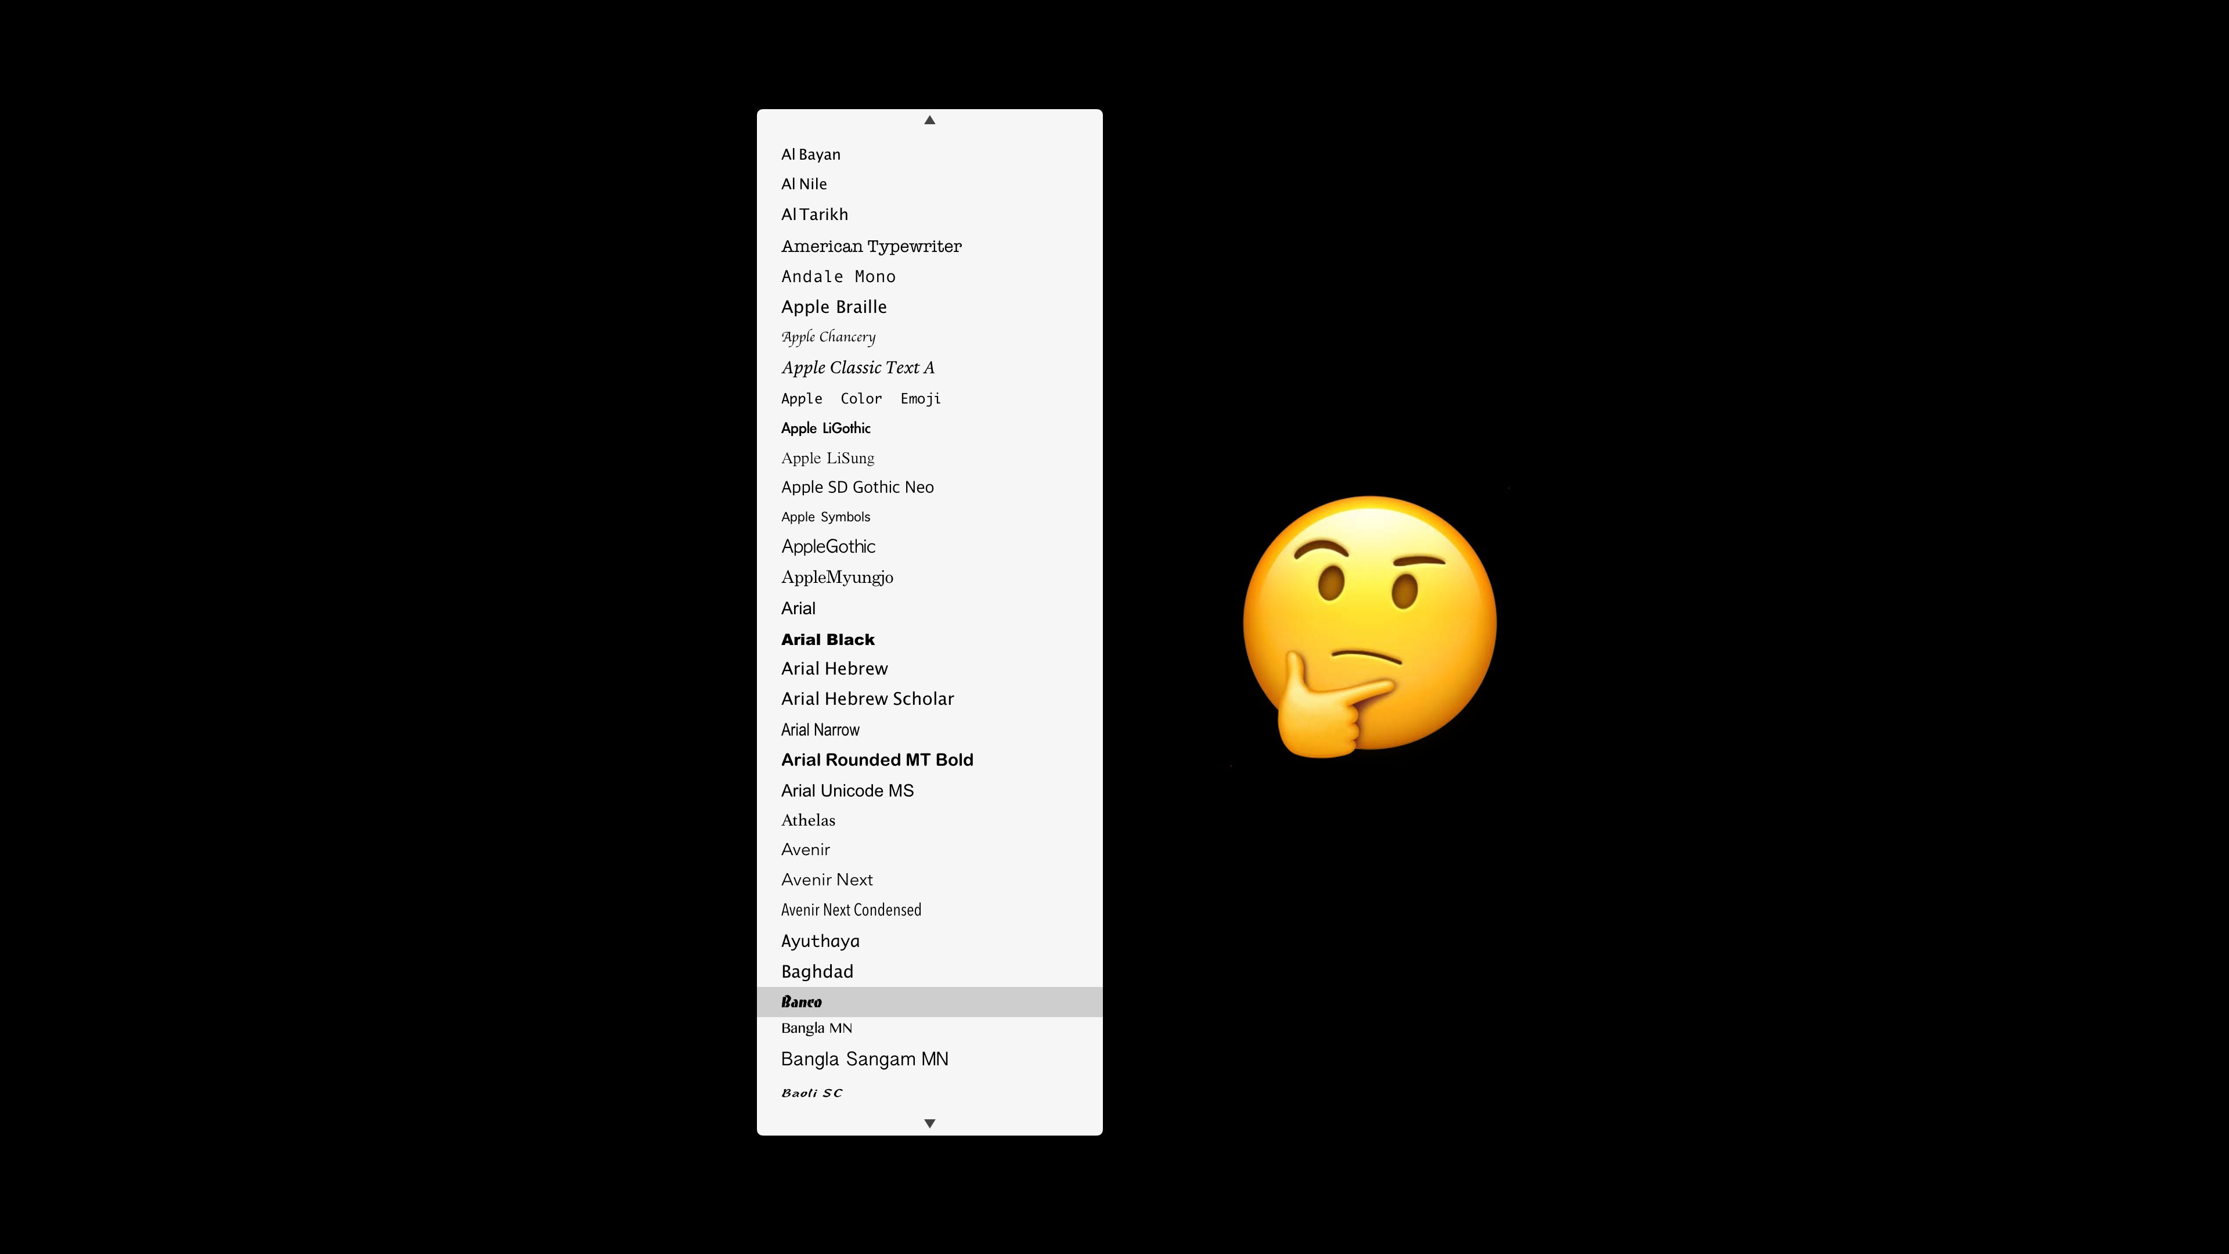Choose the AppleMyungjo font
Screen dimensions: 2229x1254
(929, 577)
